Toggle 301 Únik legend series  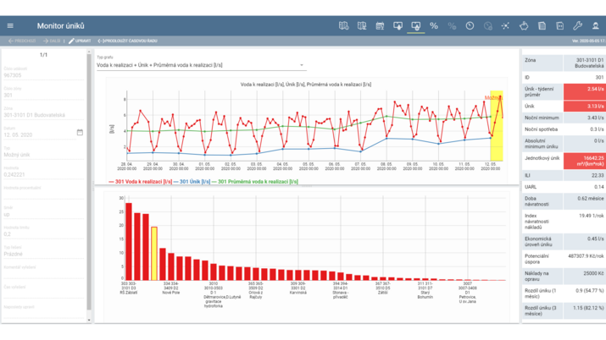[193, 182]
